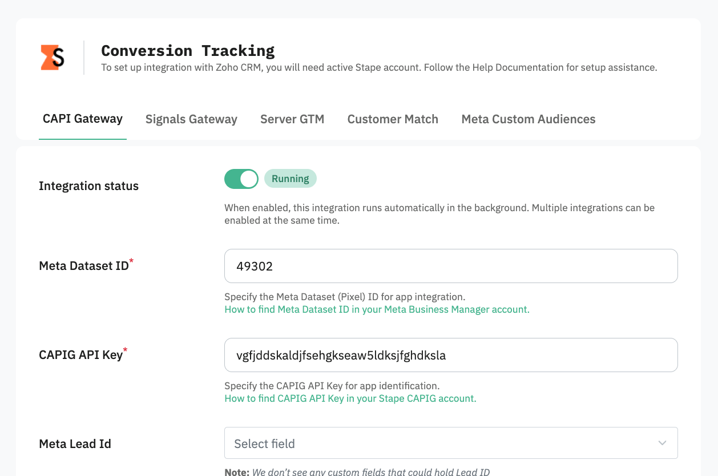Click the Meta Dataset ID field label
718x476 pixels.
point(84,266)
